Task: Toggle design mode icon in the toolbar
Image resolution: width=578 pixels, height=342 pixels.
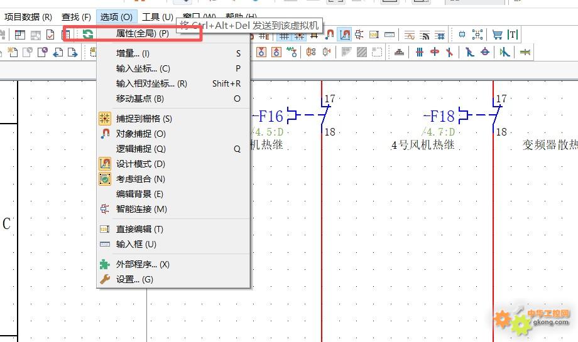Action: (344, 35)
